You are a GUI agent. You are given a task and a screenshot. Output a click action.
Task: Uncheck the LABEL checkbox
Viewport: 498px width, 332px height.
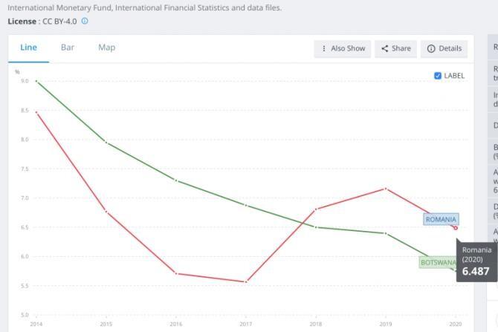438,76
